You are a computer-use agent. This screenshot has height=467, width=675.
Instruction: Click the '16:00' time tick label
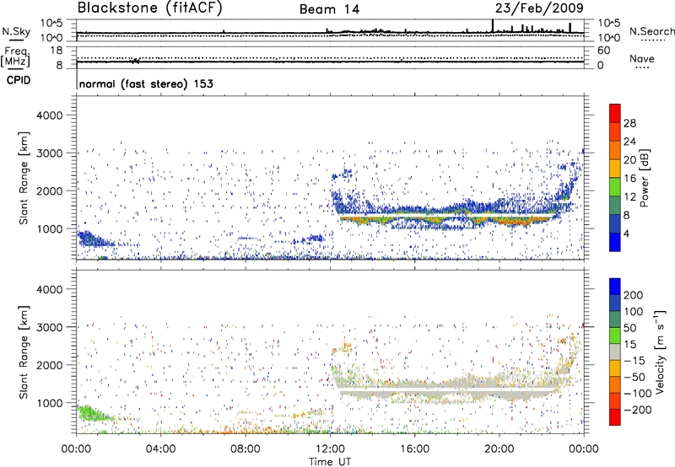(x=414, y=449)
